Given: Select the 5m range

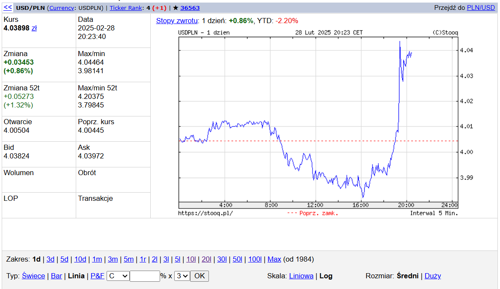Looking at the screenshot, I should point(128,259).
